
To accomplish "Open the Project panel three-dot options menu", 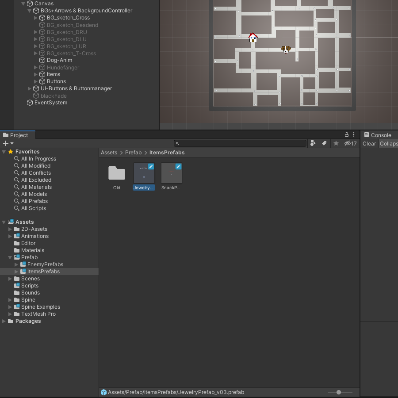I will [354, 135].
